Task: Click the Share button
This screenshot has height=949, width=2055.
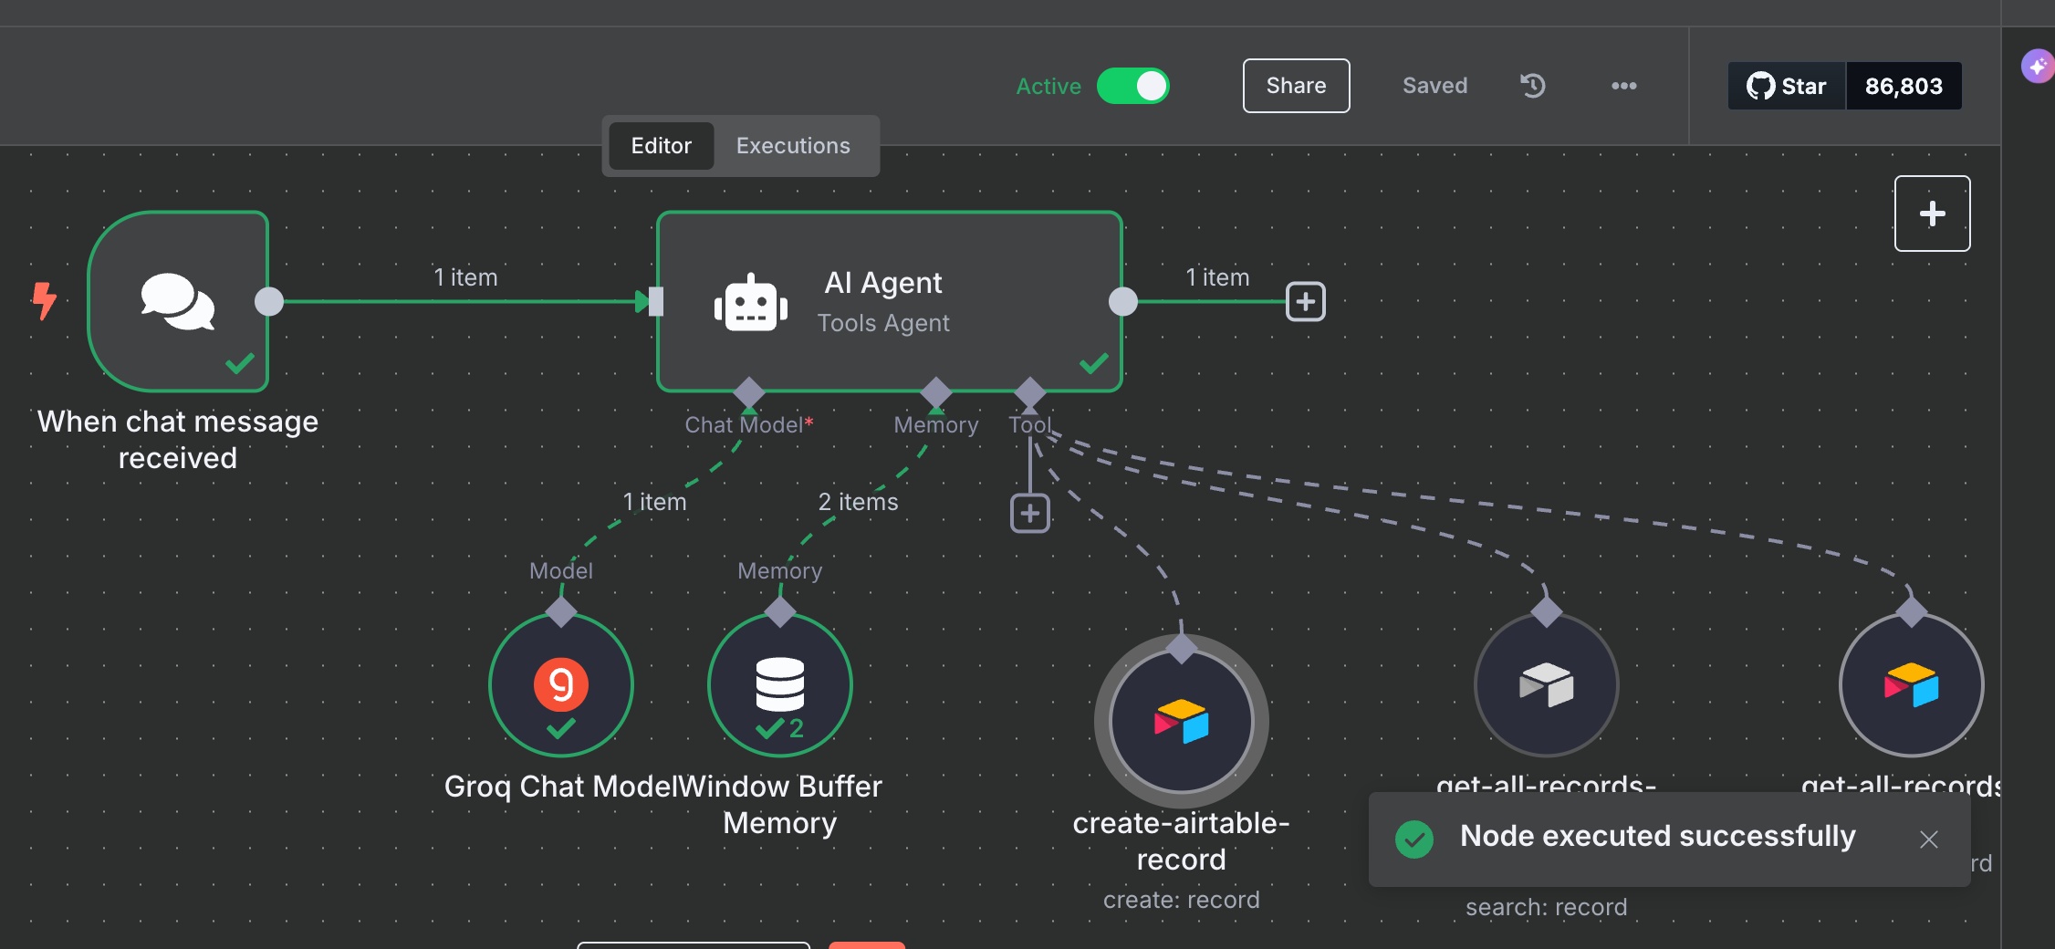Action: (x=1296, y=86)
